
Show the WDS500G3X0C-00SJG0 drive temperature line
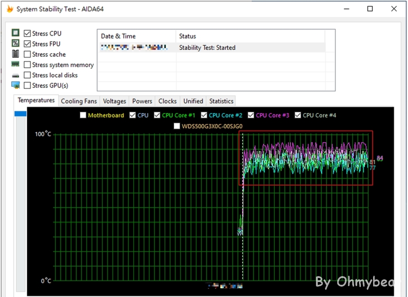pos(177,126)
